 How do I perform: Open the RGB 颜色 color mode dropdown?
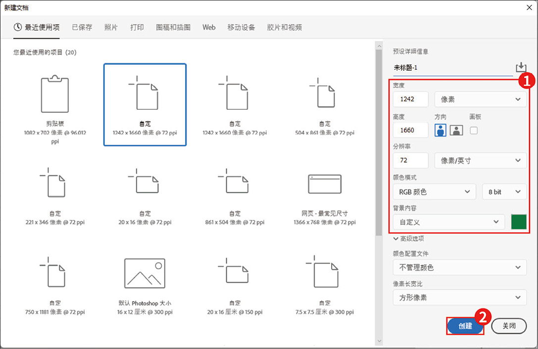[434, 192]
